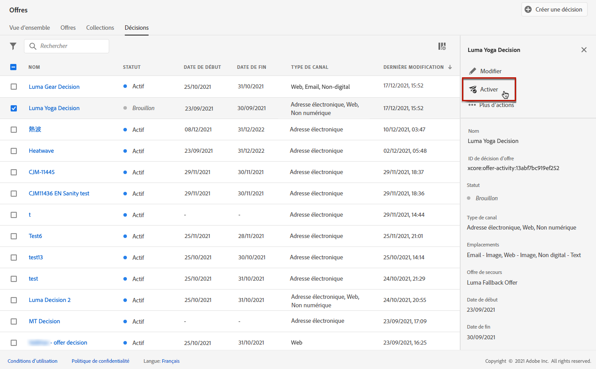Click the 10/12/2021, 03:47 modification date
This screenshot has height=369, width=596.
pos(404,130)
